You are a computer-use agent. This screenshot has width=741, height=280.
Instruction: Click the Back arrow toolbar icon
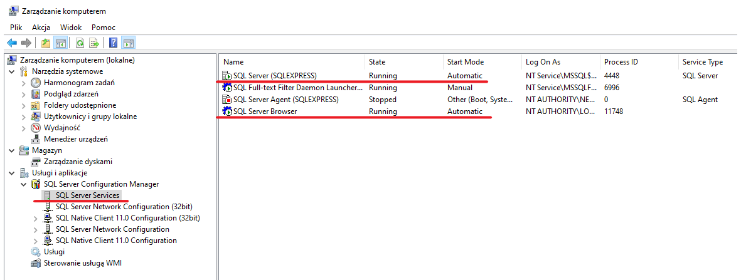(x=12, y=43)
